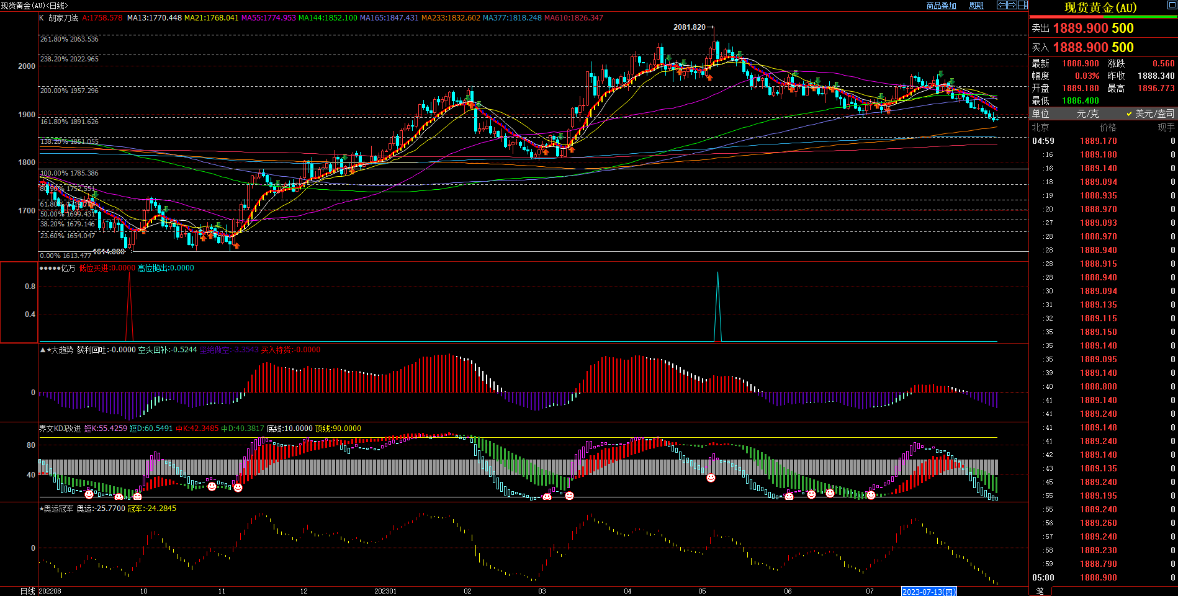Click the 1614.808 low price marker
Screen dimensions: 1178x596
[x=109, y=252]
